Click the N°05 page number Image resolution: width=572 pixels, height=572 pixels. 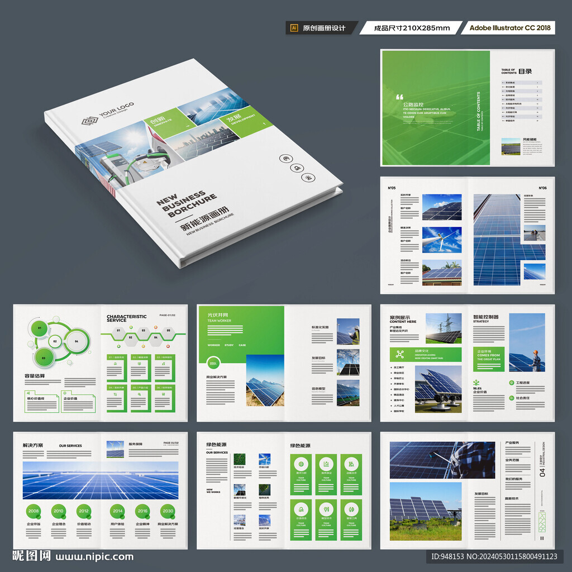coord(392,188)
